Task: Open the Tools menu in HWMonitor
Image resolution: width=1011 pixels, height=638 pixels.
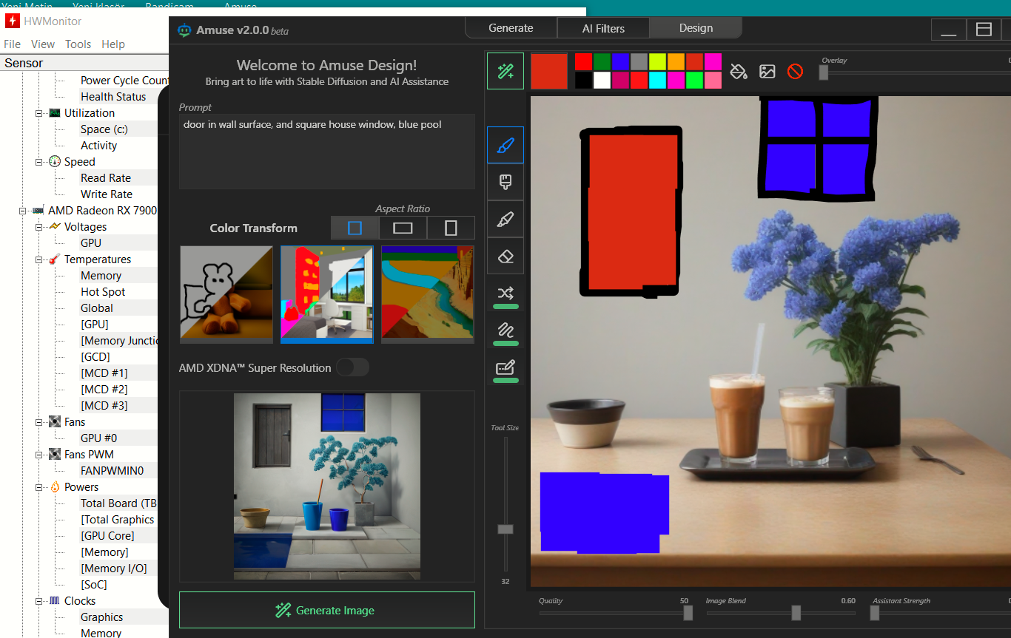Action: pyautogui.click(x=78, y=44)
